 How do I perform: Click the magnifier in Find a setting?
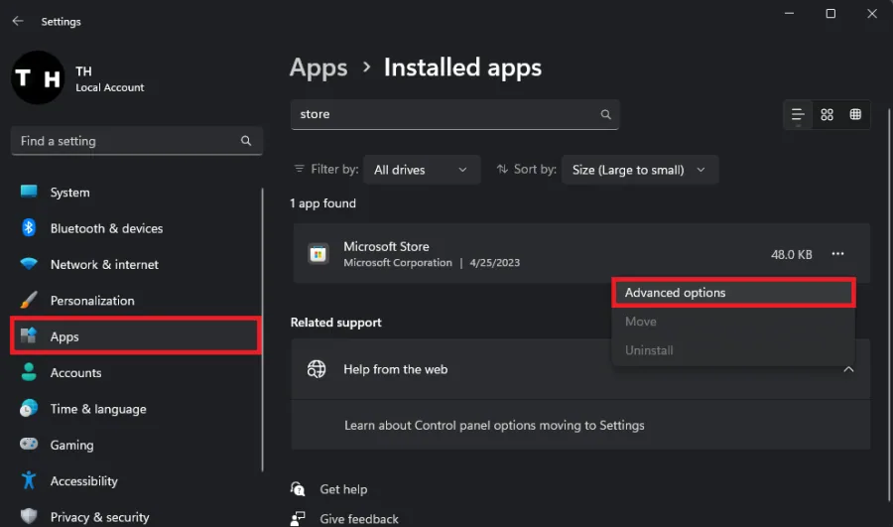click(246, 141)
